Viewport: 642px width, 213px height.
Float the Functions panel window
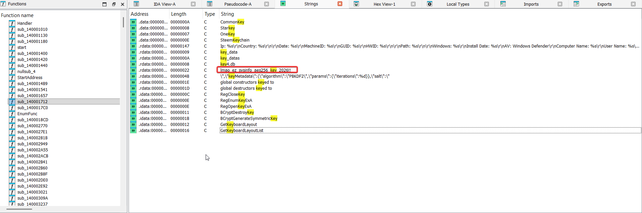[x=114, y=4]
